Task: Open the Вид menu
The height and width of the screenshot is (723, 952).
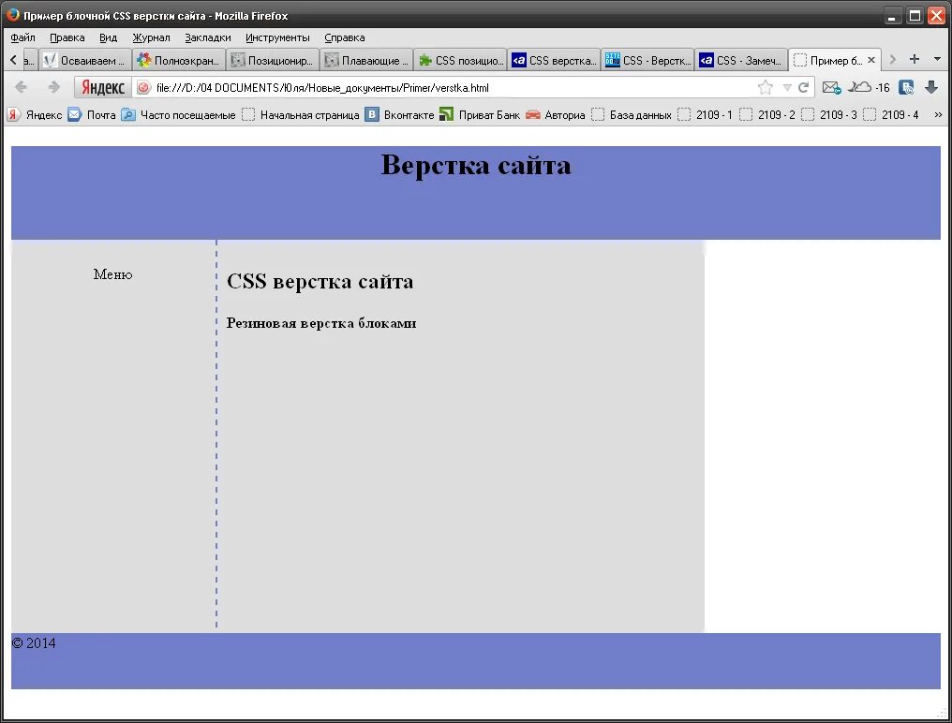Action: [x=108, y=37]
